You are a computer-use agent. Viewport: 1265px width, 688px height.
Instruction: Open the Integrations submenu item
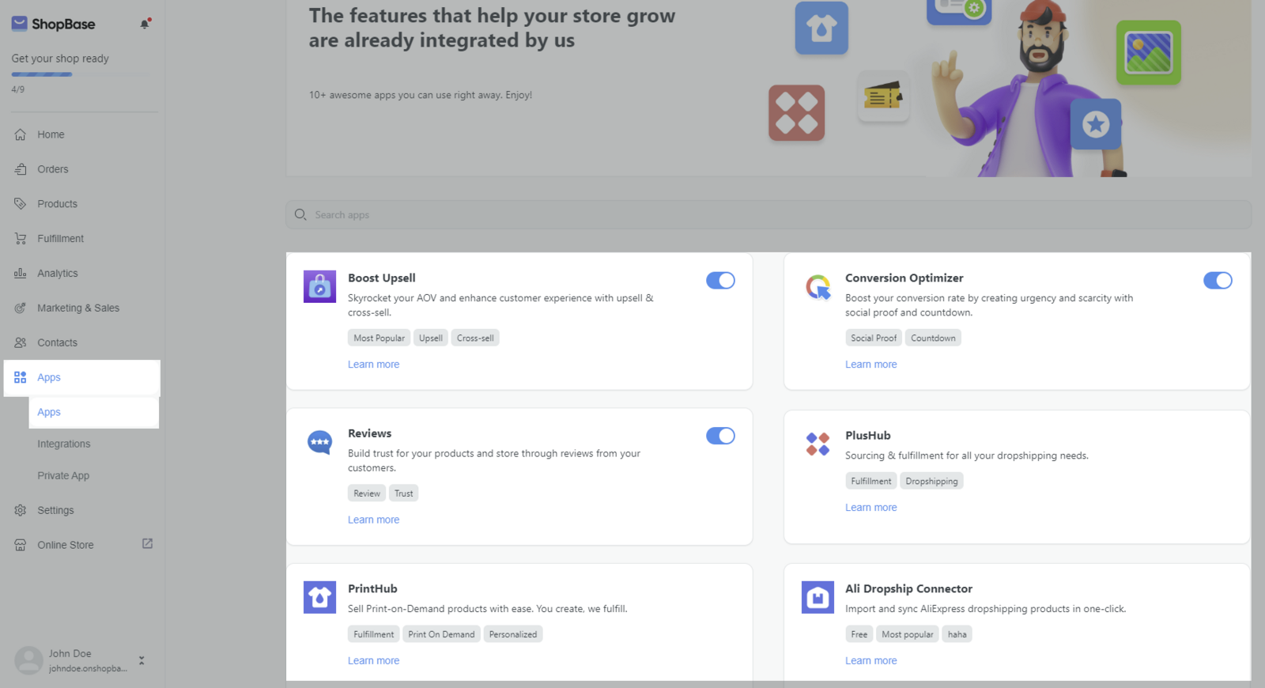point(64,444)
